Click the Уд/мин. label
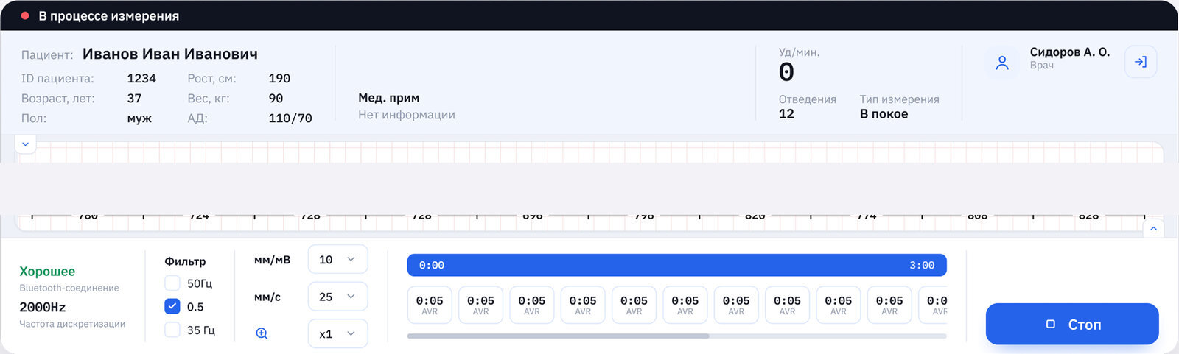This screenshot has width=1179, height=354. tap(800, 52)
